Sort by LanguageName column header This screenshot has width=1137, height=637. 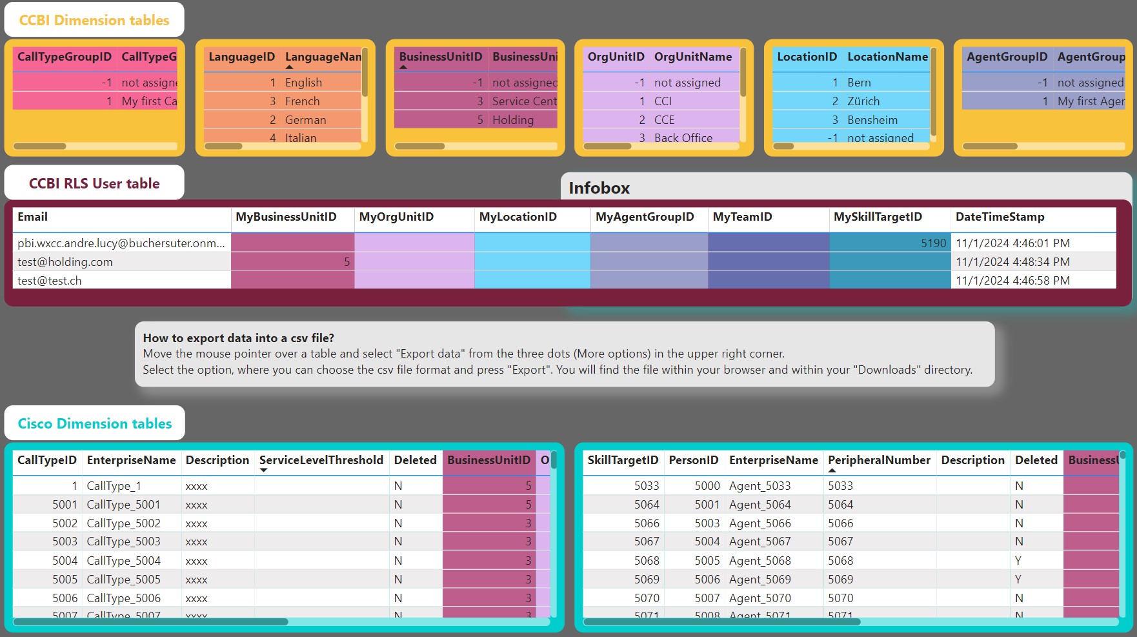pos(323,57)
